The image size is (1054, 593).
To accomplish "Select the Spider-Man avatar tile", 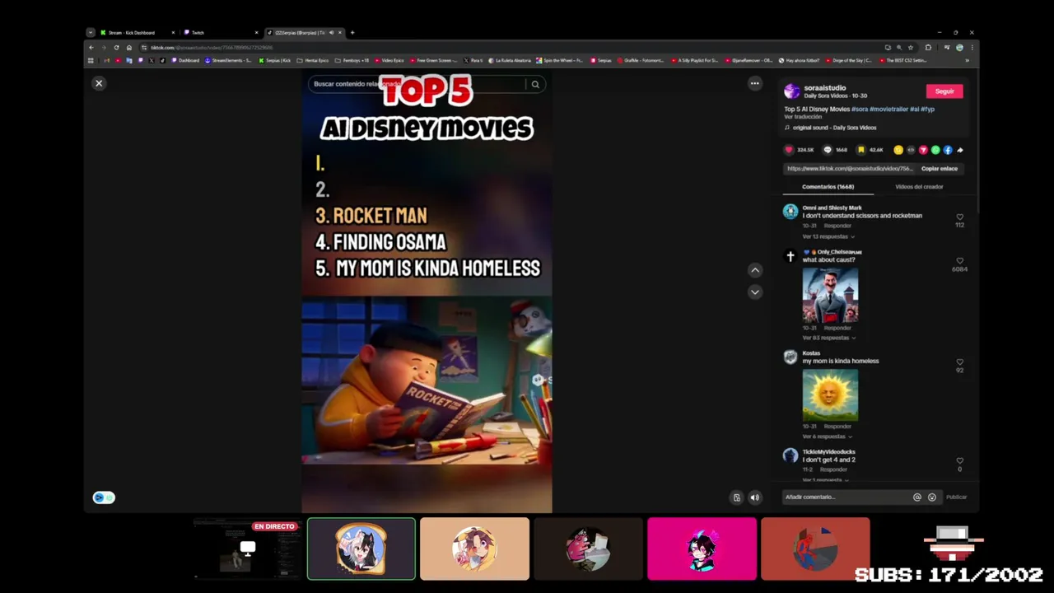I will 815,549.
